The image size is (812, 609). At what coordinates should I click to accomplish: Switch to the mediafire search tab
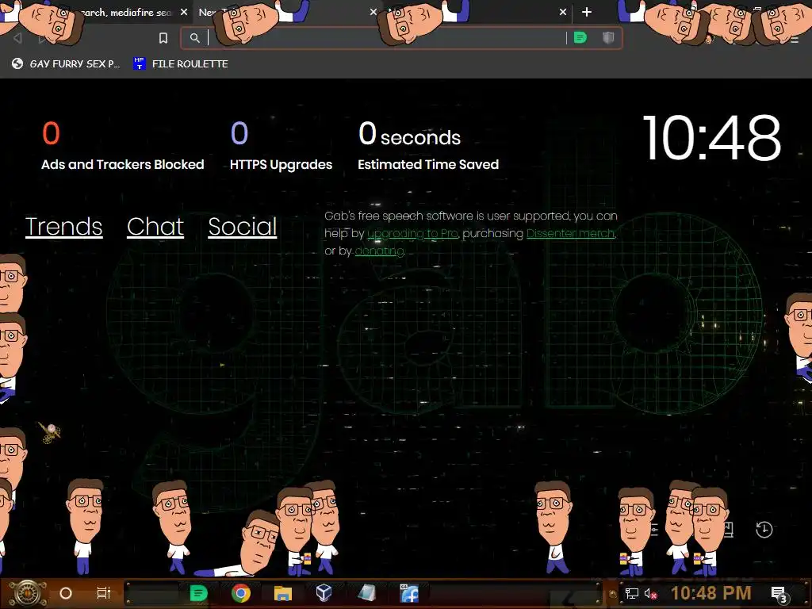[x=127, y=12]
